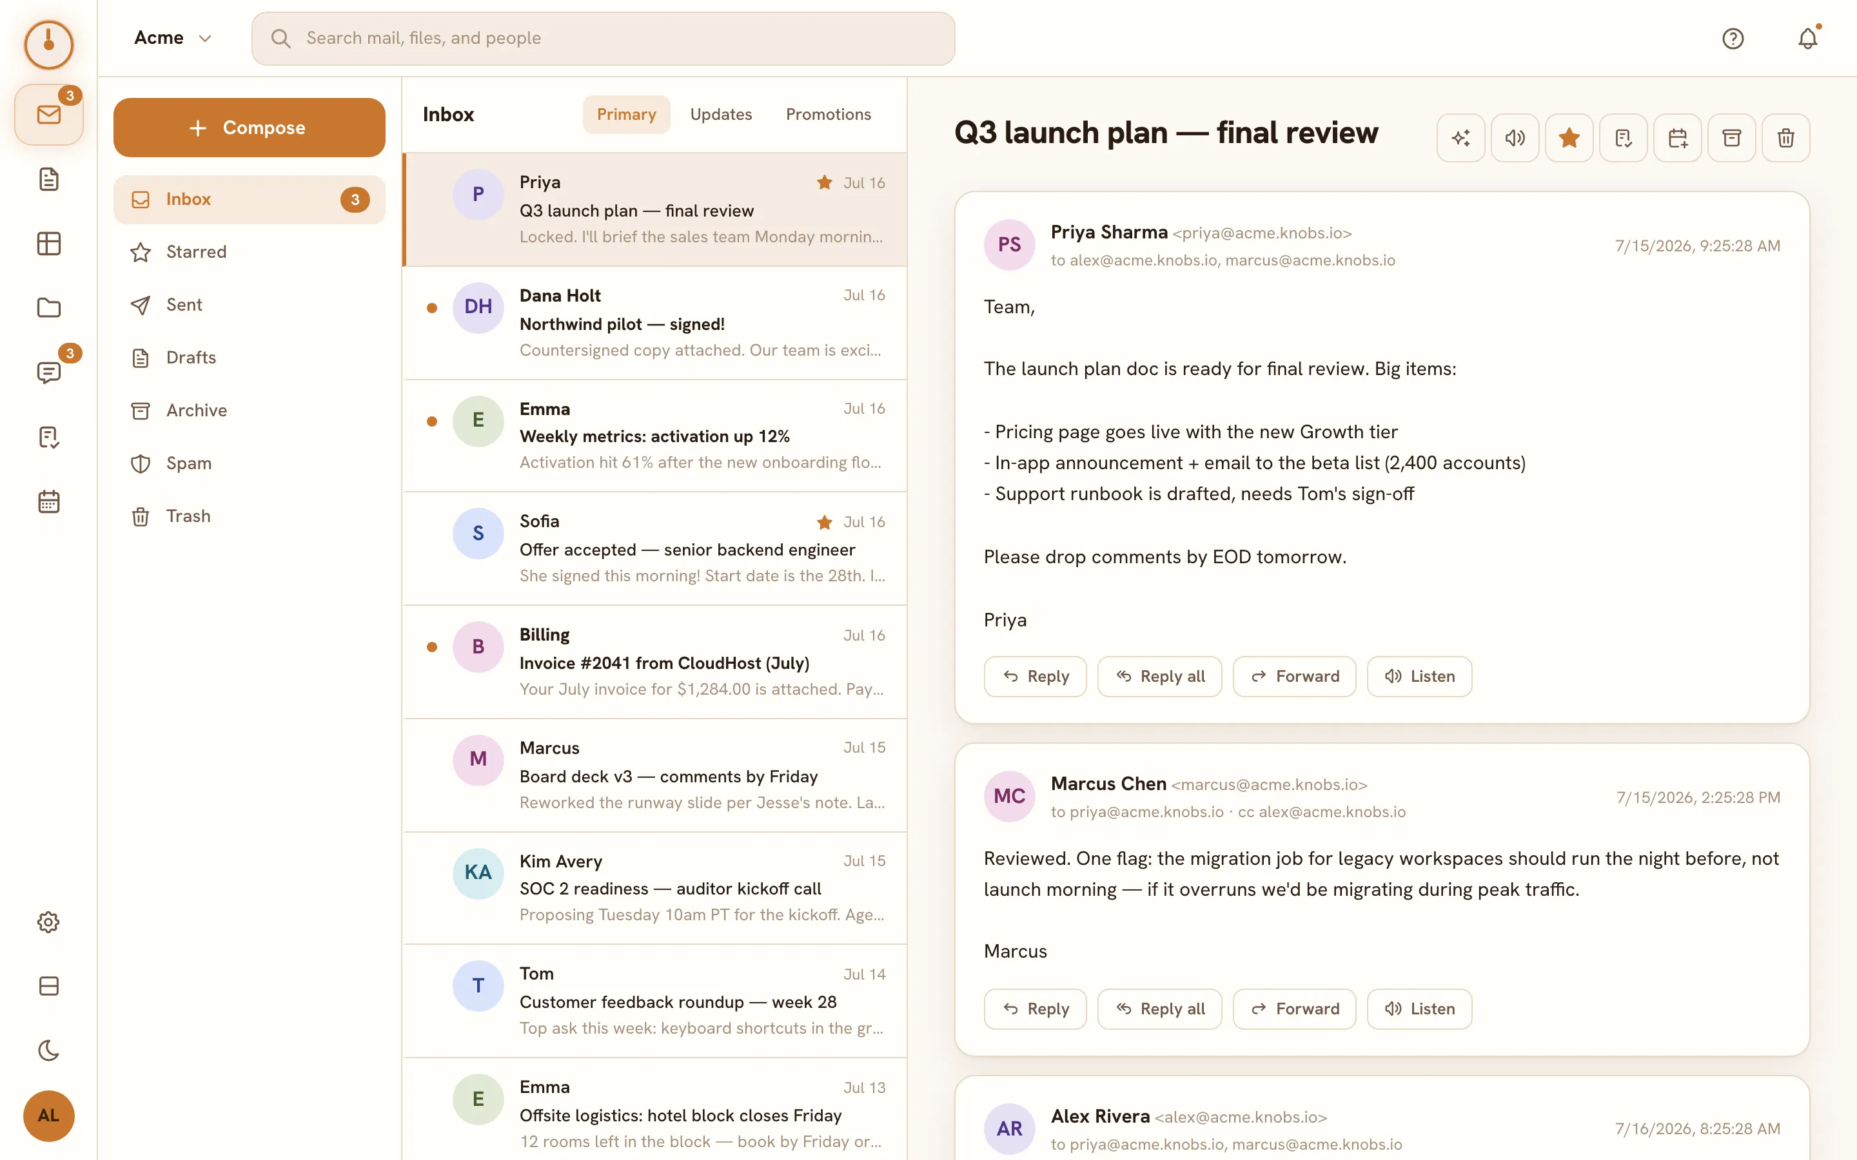
Task: Open Sofia's Offer accepted email
Action: pos(654,548)
